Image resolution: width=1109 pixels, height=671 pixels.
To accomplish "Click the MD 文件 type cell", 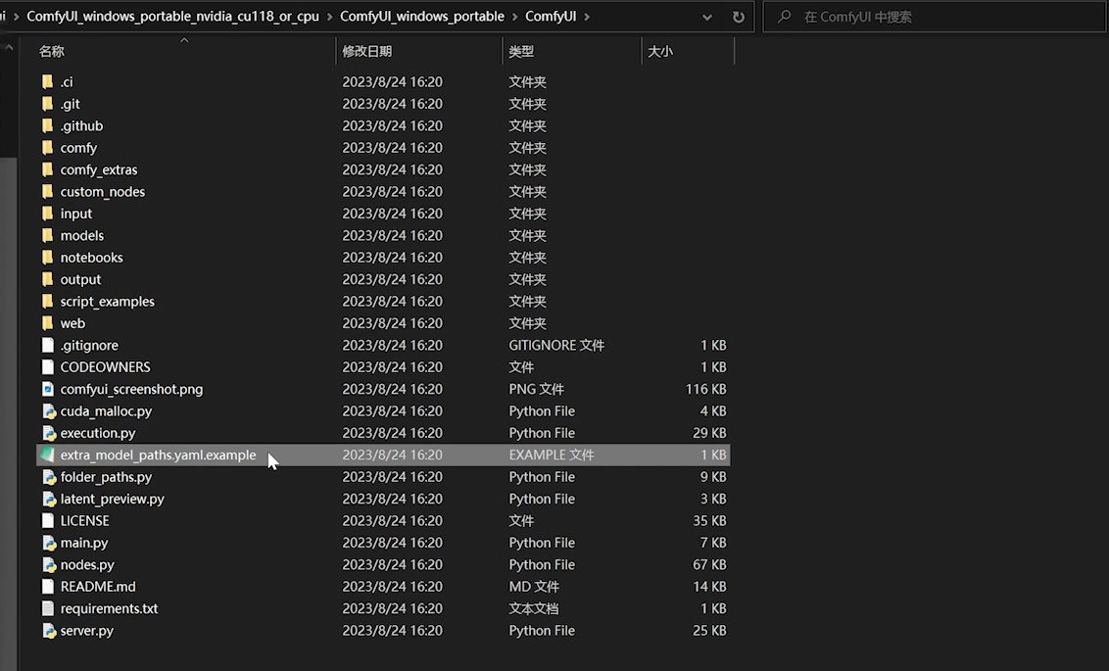I will [534, 587].
